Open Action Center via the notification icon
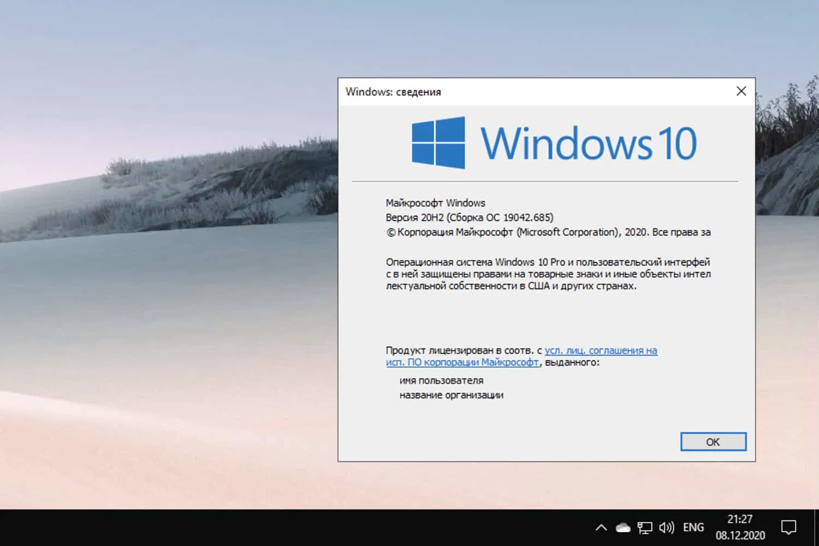819x546 pixels. pyautogui.click(x=790, y=527)
